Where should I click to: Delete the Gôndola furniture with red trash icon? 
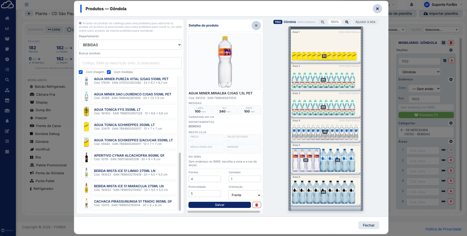[451, 43]
